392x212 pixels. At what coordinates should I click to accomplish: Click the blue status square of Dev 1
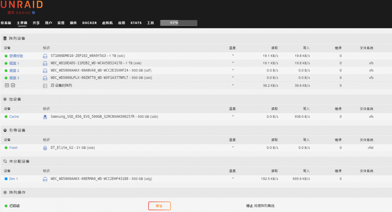coord(6,179)
